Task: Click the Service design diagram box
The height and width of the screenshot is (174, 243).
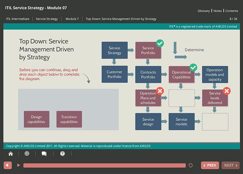Action: 148,122
